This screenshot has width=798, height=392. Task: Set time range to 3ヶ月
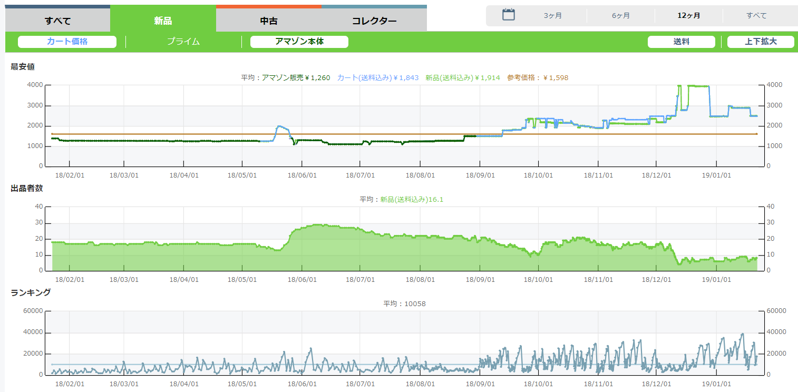553,16
